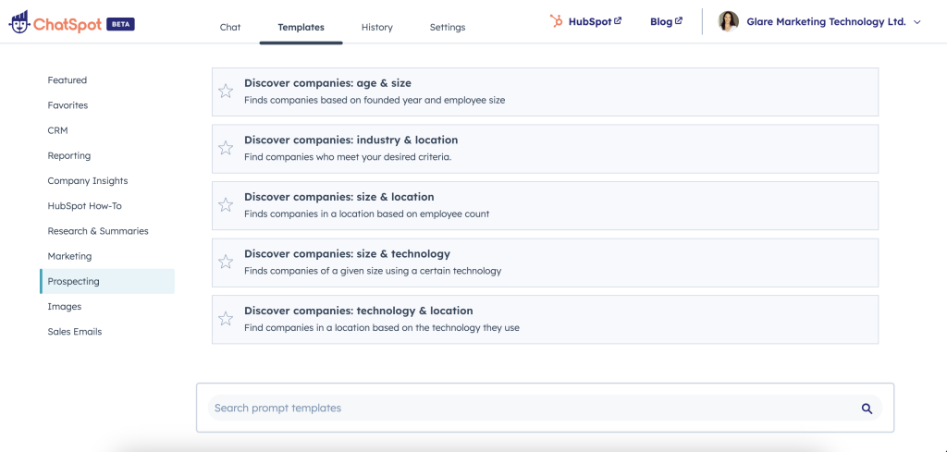This screenshot has width=947, height=452.
Task: Click the search magnifier icon
Action: tap(867, 409)
